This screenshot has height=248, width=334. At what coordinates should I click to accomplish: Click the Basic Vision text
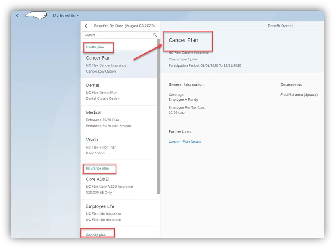click(95, 153)
